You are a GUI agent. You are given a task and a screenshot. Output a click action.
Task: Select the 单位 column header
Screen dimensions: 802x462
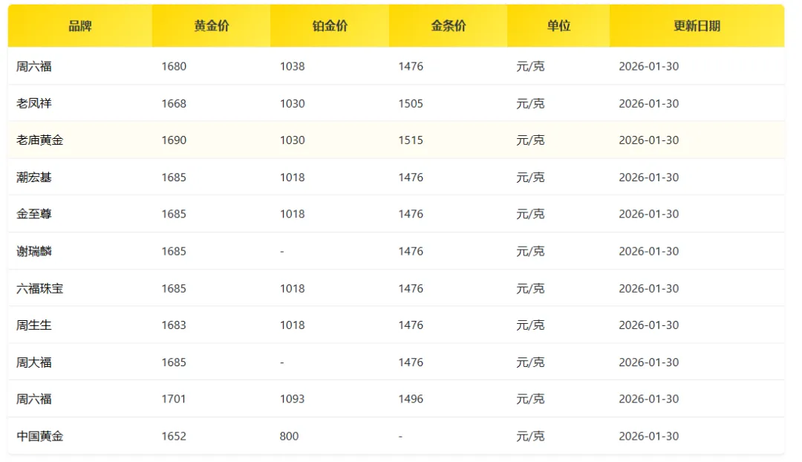tap(558, 26)
